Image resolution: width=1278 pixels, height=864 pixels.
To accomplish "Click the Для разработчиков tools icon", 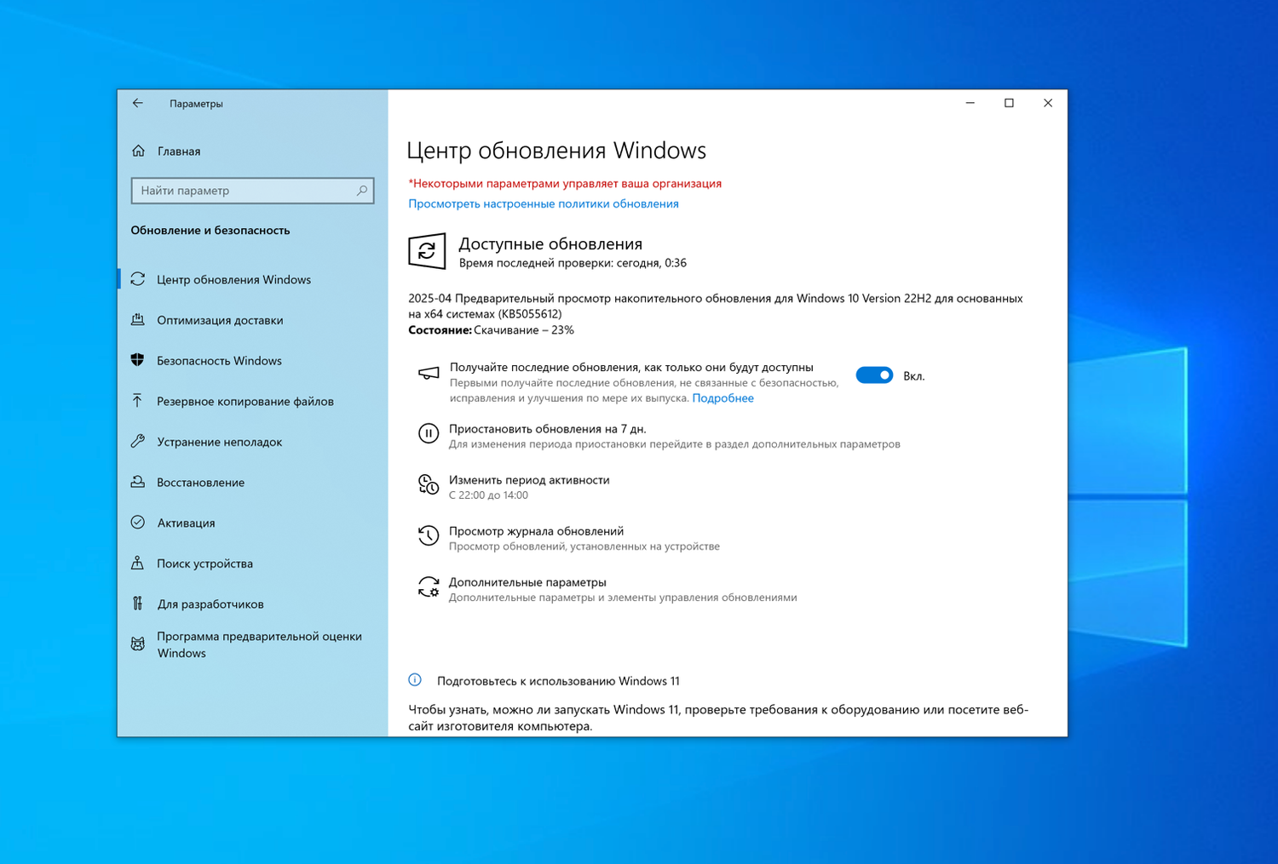I will point(138,604).
